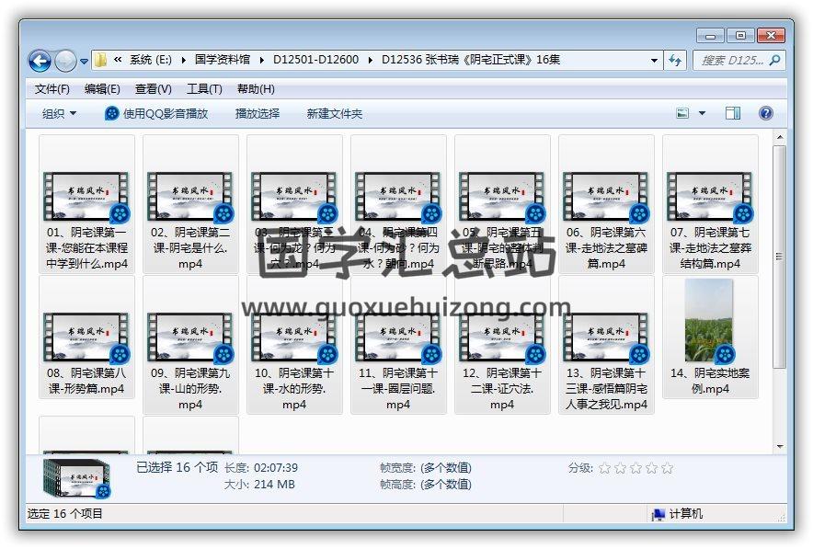Open the 组织 dropdown menu
Screen dimensions: 813x549
60,113
